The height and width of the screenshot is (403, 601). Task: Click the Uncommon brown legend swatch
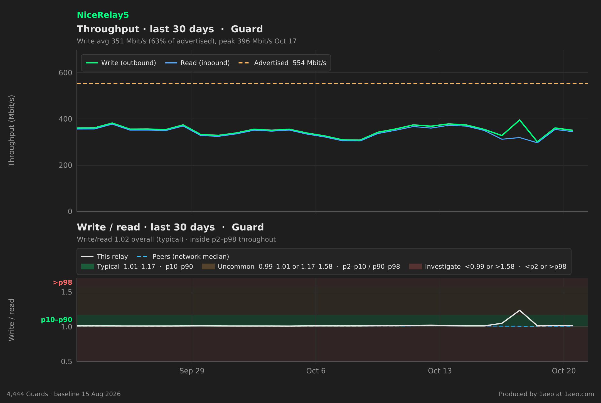[208, 267]
